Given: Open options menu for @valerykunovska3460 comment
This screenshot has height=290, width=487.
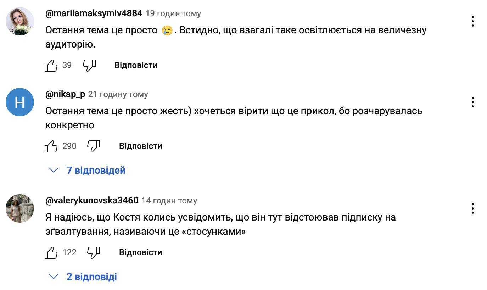Looking at the screenshot, I should (x=473, y=208).
